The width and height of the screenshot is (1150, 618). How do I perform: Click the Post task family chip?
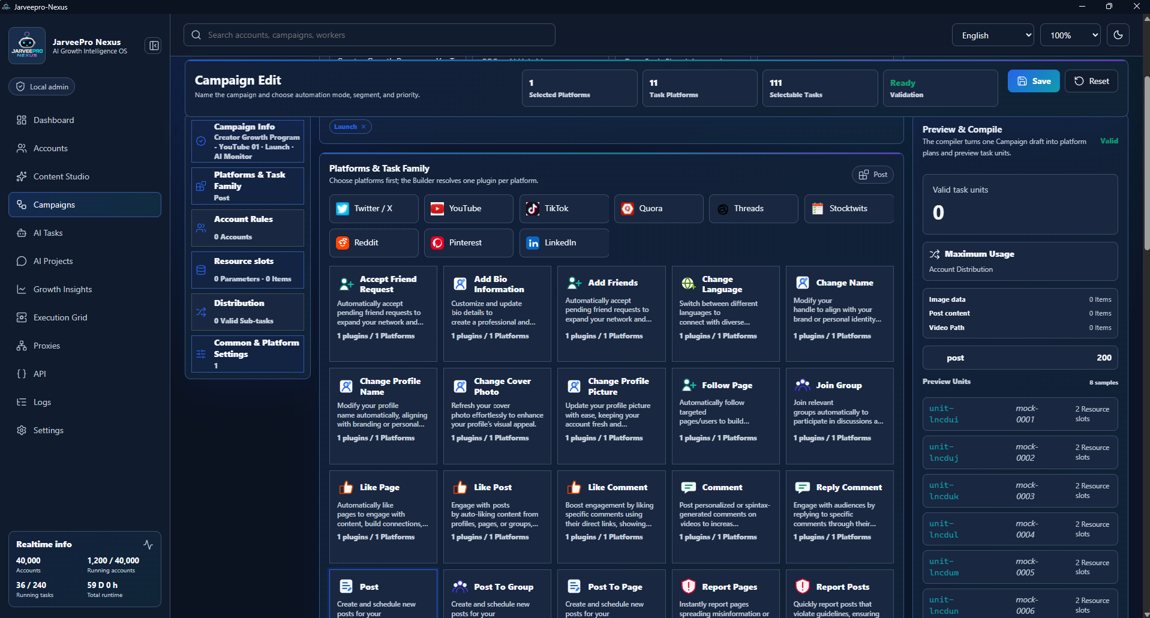[873, 175]
